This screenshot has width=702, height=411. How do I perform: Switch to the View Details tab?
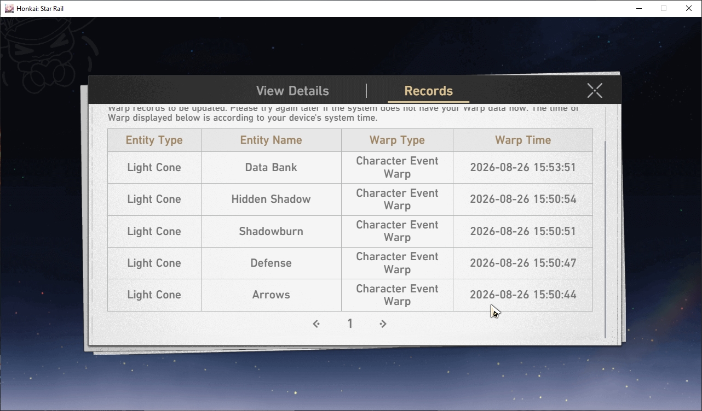[x=292, y=91]
